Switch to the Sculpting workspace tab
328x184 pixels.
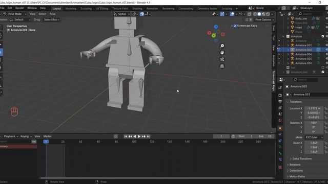(86, 9)
